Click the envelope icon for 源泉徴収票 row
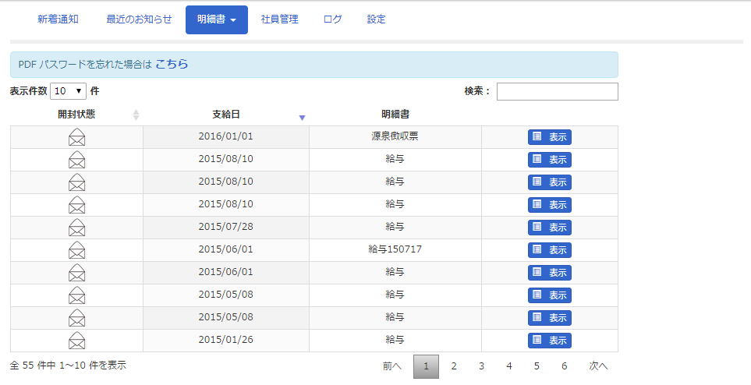The image size is (751, 385). (76, 137)
